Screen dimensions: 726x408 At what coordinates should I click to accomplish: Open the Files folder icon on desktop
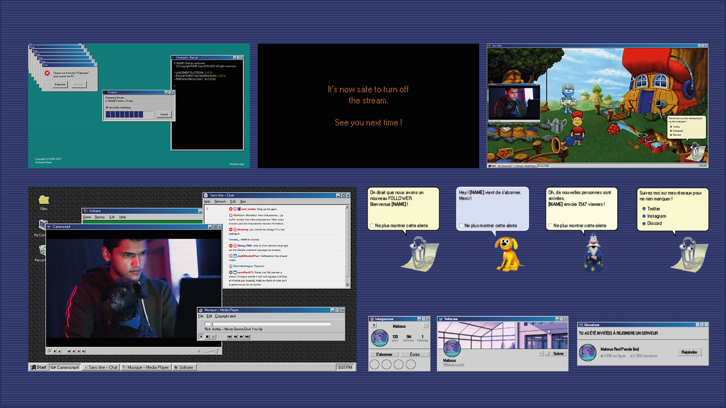(44, 200)
